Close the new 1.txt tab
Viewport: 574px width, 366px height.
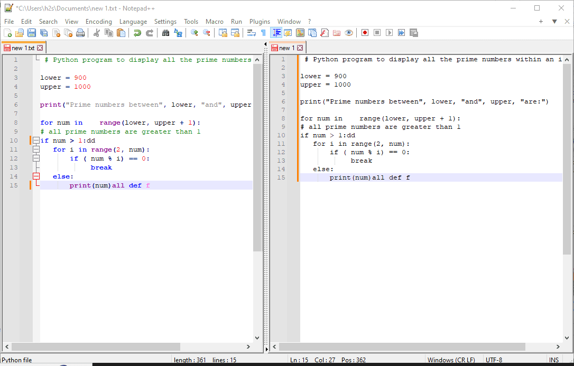click(40, 48)
